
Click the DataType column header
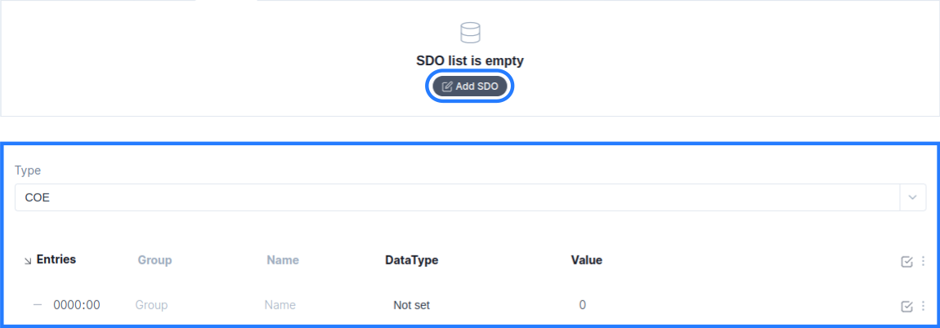tap(411, 259)
